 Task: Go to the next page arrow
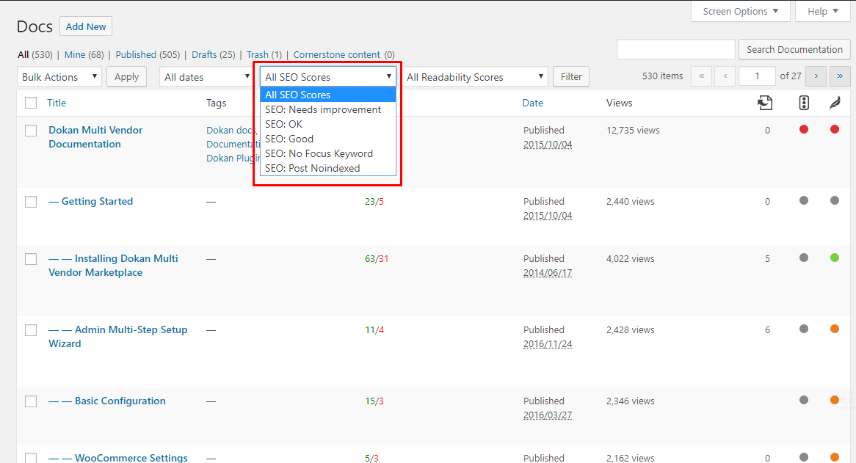pyautogui.click(x=816, y=76)
